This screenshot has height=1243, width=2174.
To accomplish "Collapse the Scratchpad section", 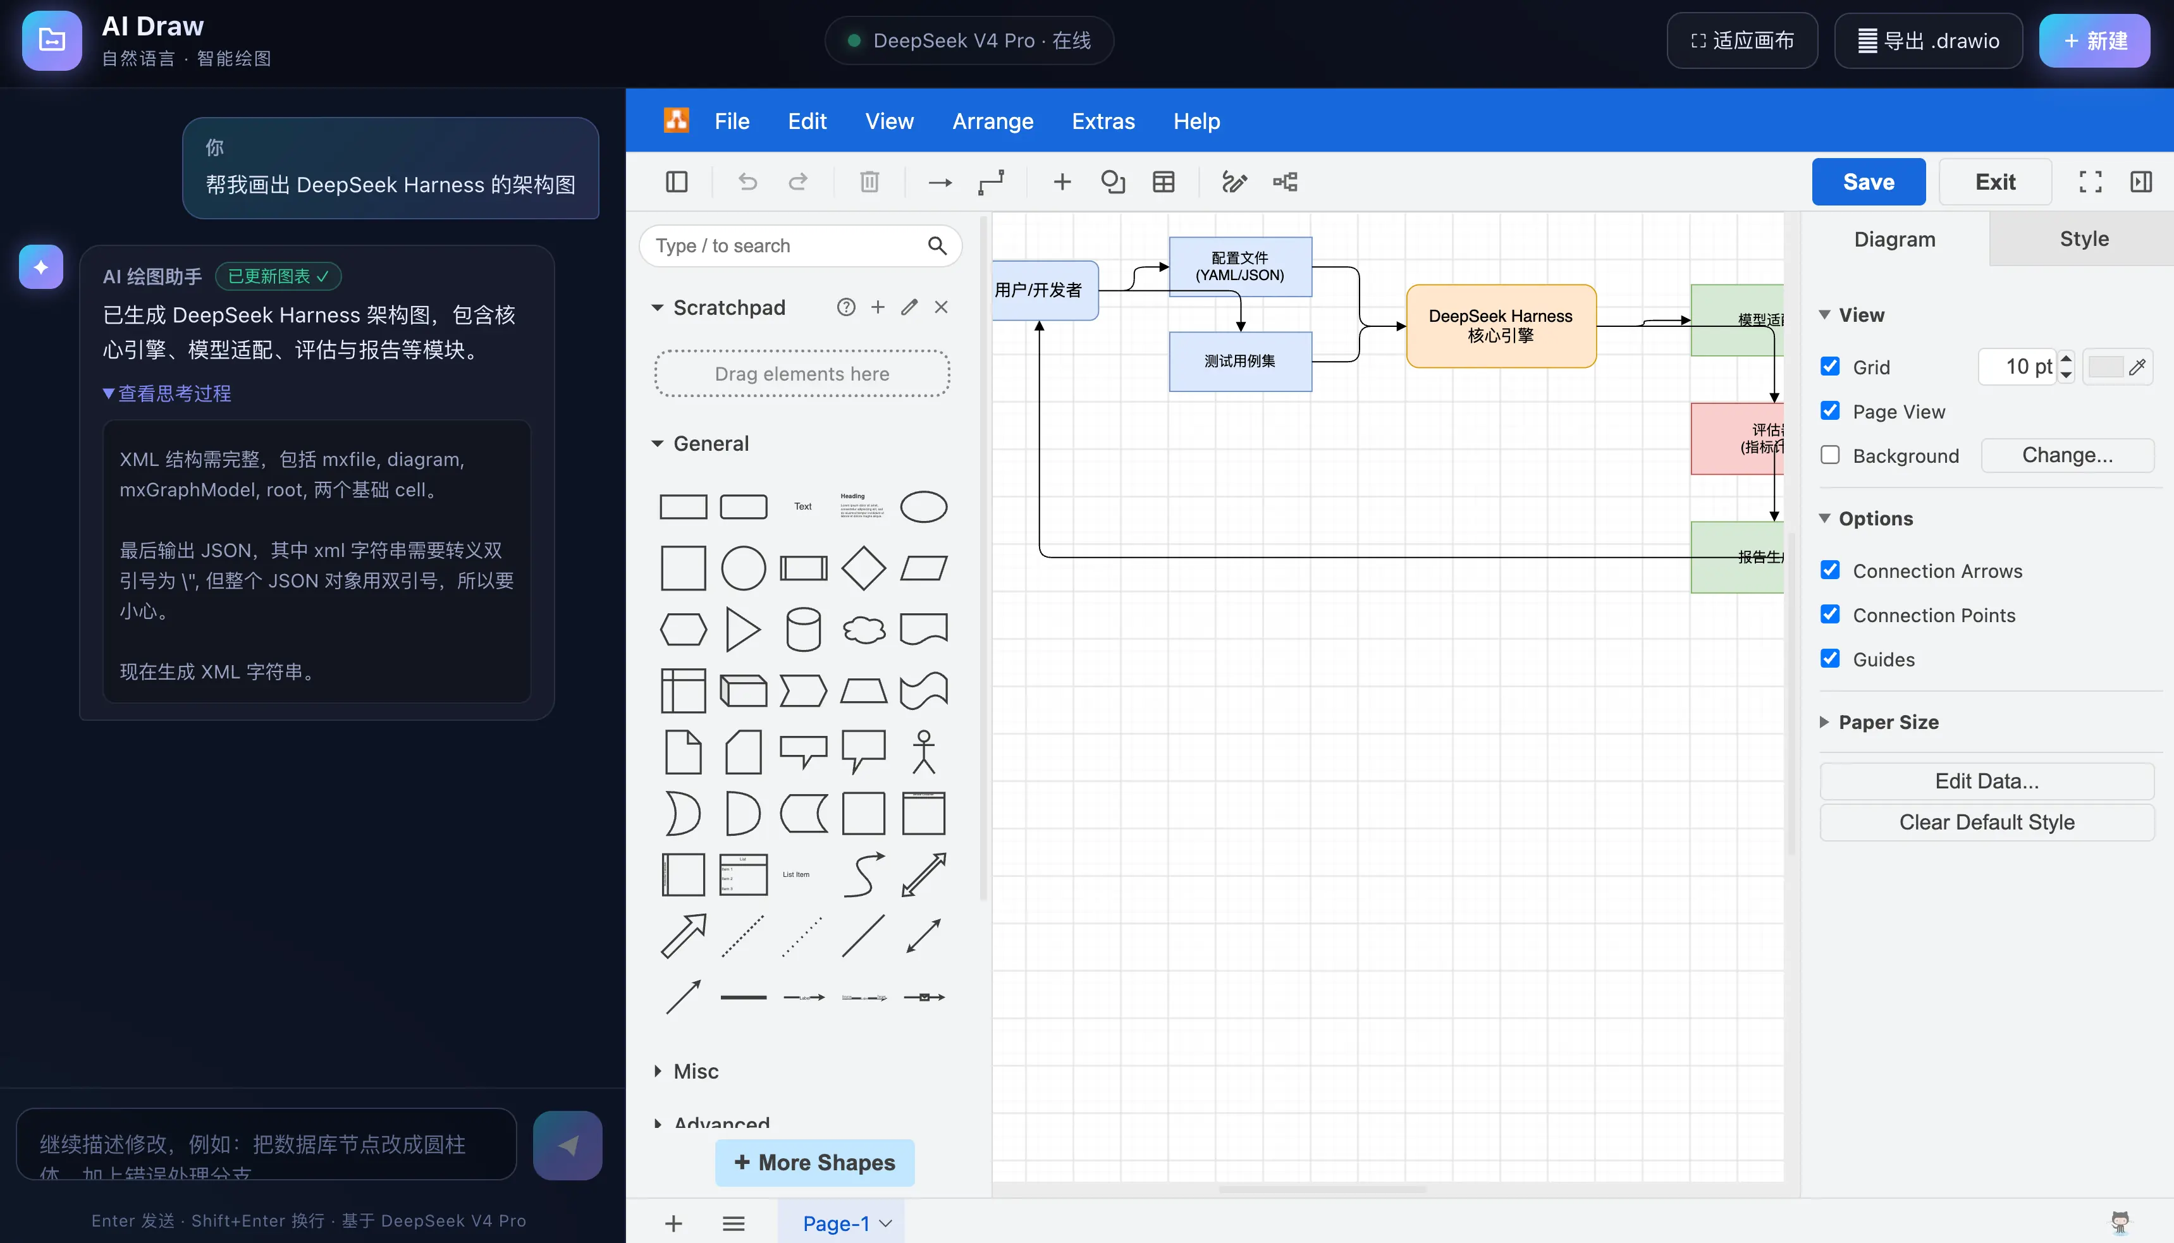I will (657, 307).
